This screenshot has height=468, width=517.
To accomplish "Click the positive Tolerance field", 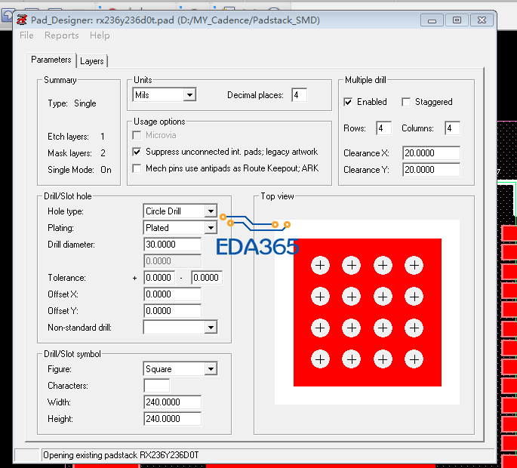I will (159, 278).
